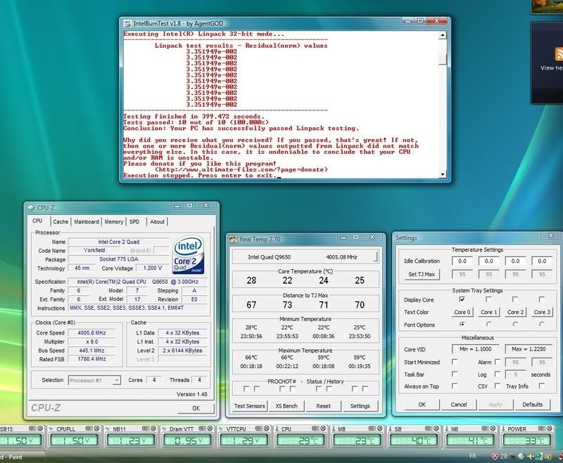Switch to the Cache tab in CPU-Z
Screen dimensions: 563x463
click(61, 222)
